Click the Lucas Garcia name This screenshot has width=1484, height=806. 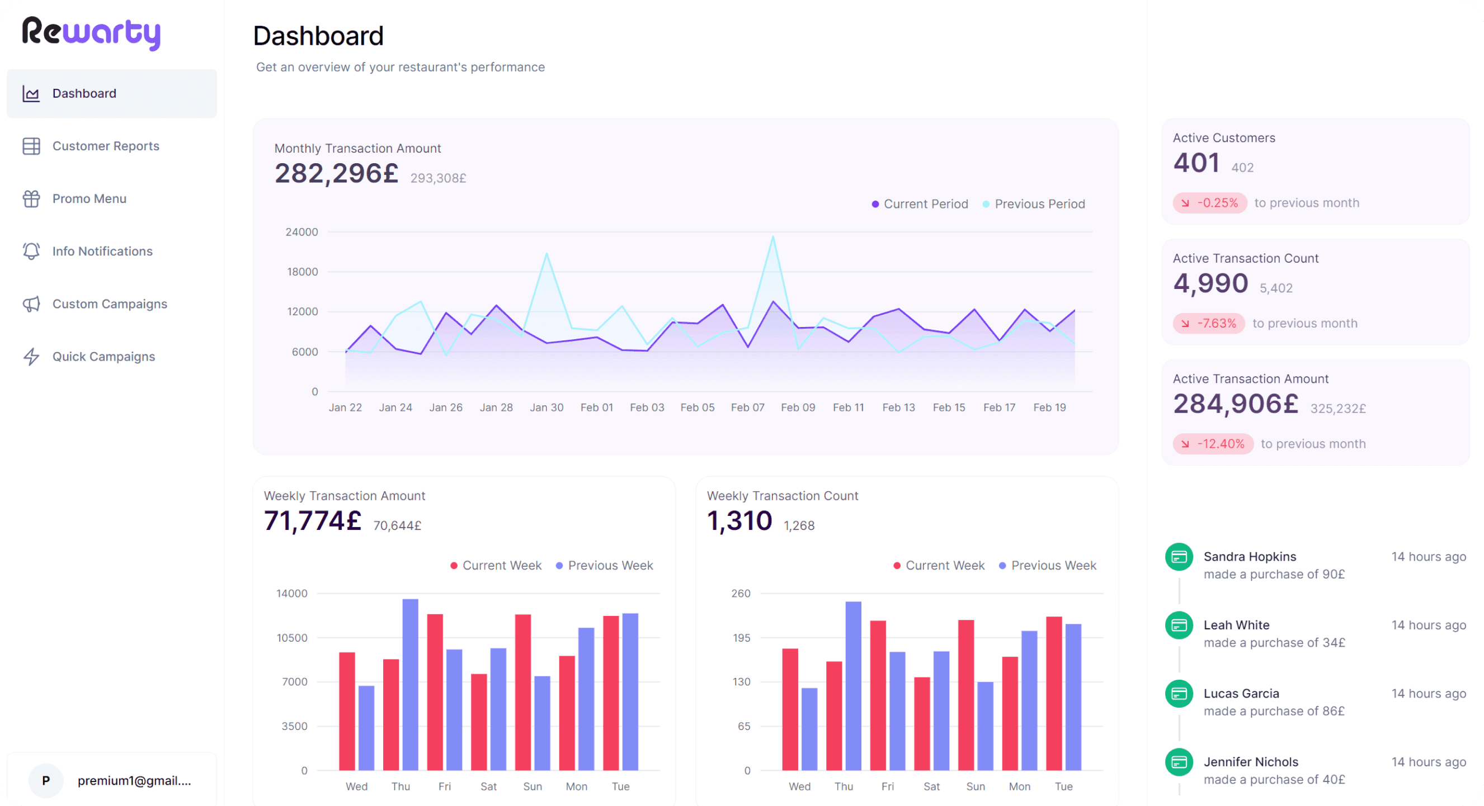tap(1241, 694)
